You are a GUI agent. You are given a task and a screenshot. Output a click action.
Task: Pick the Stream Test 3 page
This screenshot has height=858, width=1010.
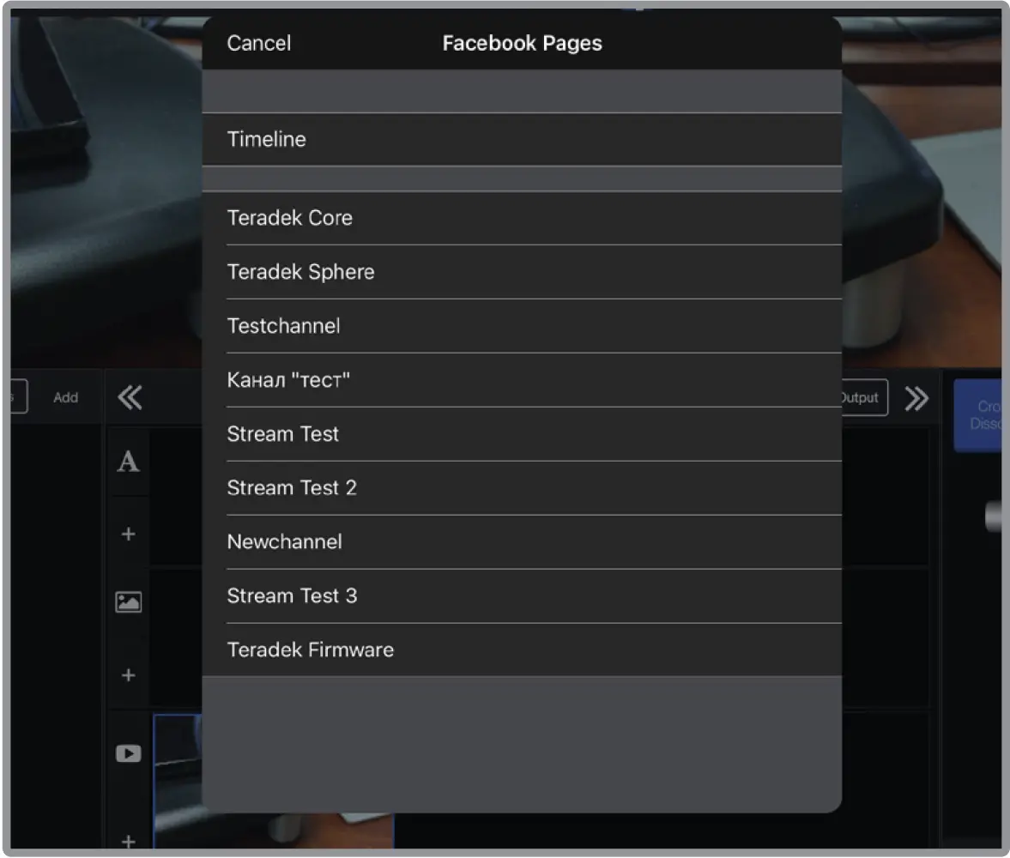pyautogui.click(x=522, y=595)
